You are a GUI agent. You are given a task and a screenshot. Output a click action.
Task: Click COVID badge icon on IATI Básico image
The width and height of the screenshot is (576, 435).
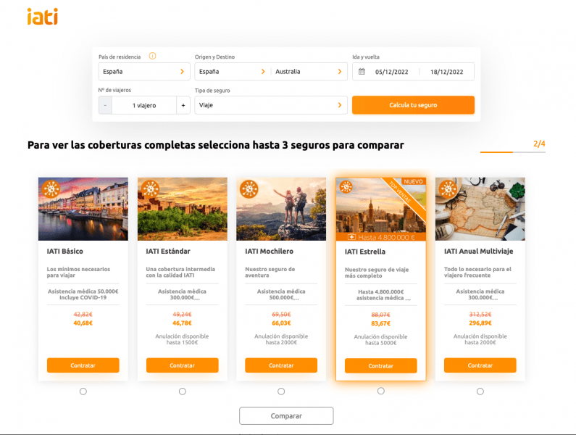51,189
